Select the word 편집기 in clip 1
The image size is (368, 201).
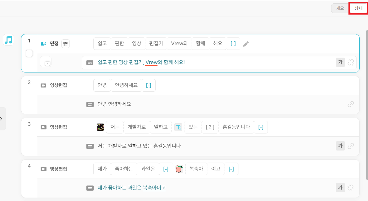click(156, 44)
